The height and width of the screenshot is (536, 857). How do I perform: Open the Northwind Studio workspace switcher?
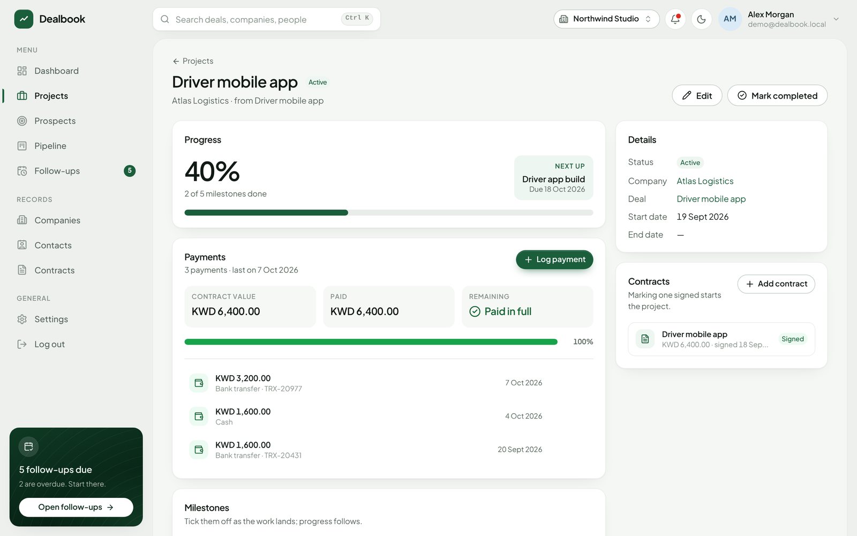click(606, 19)
